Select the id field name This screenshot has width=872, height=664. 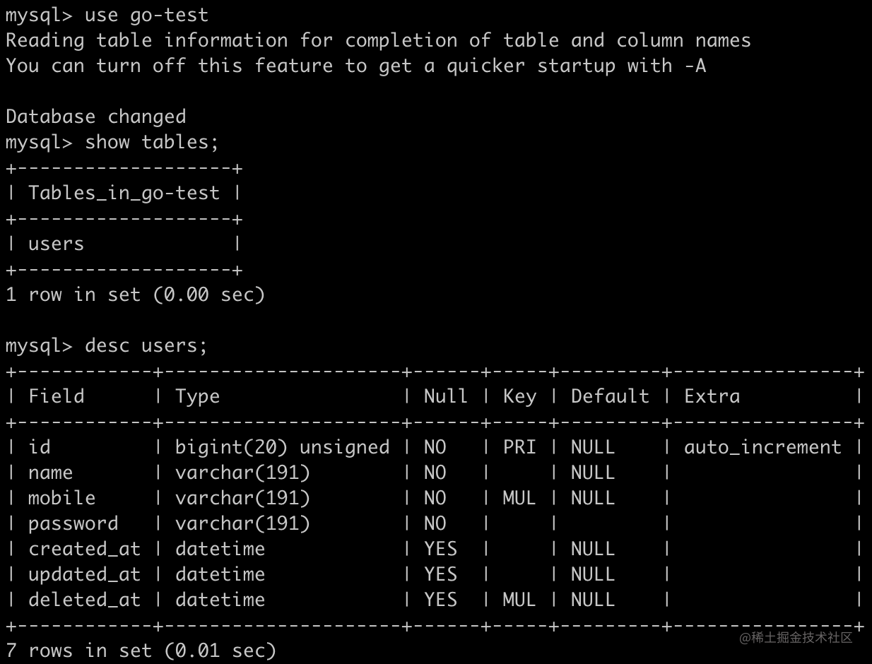pyautogui.click(x=39, y=447)
